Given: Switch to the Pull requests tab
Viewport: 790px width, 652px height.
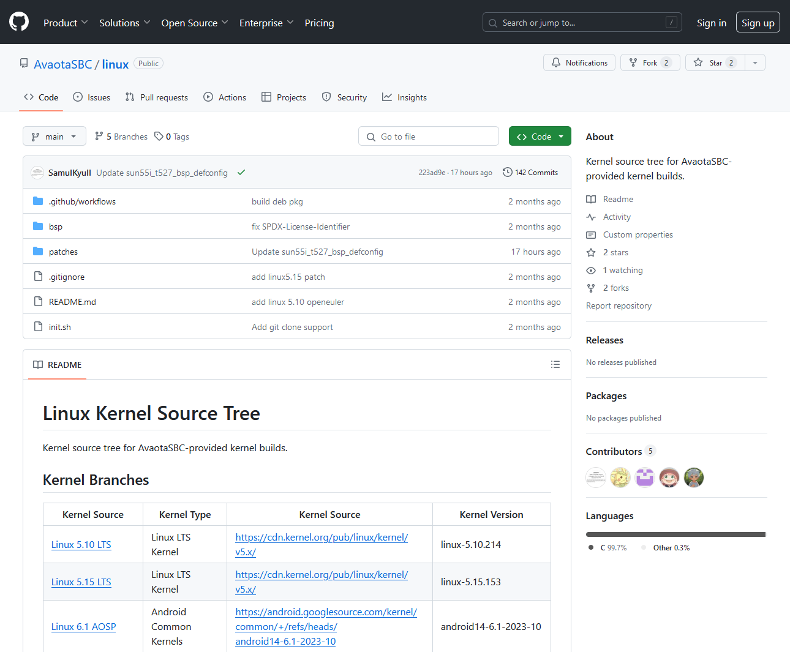Looking at the screenshot, I should click(157, 97).
